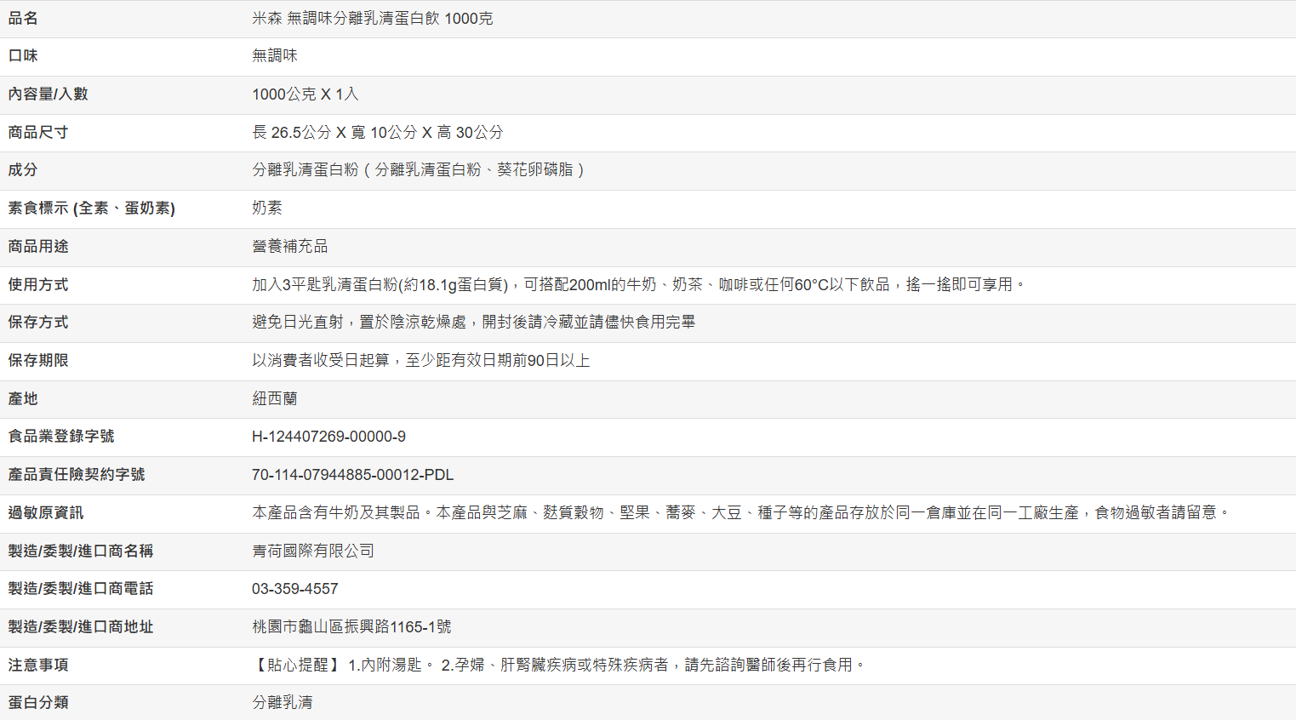Click the 1000公克 X 1入 content value
The image size is (1296, 720).
[x=305, y=94]
